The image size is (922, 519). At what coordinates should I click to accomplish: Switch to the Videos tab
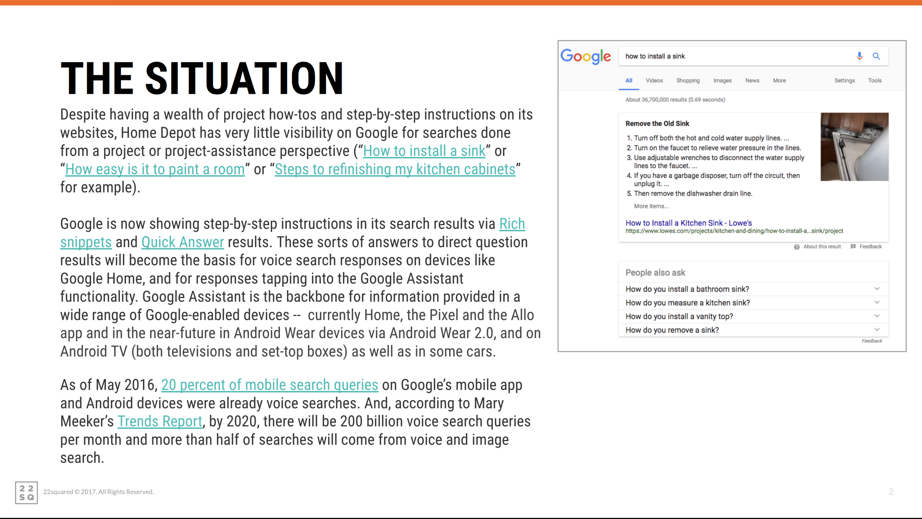[x=654, y=80]
